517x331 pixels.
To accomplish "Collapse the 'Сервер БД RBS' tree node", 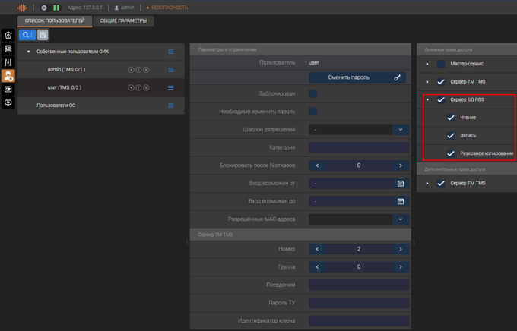I will [x=428, y=99].
